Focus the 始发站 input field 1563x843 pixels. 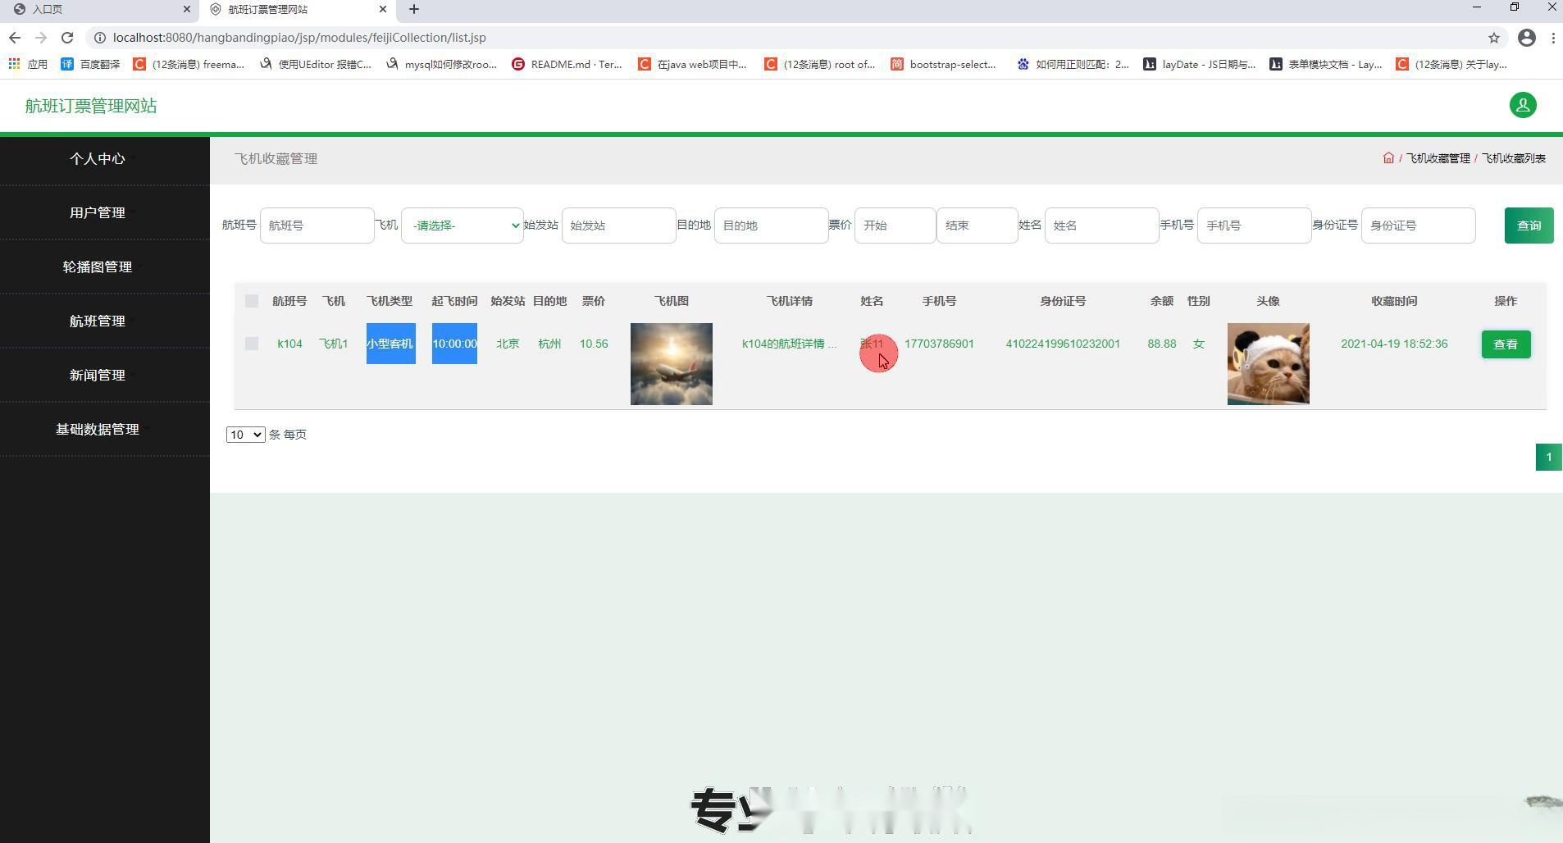pos(618,226)
